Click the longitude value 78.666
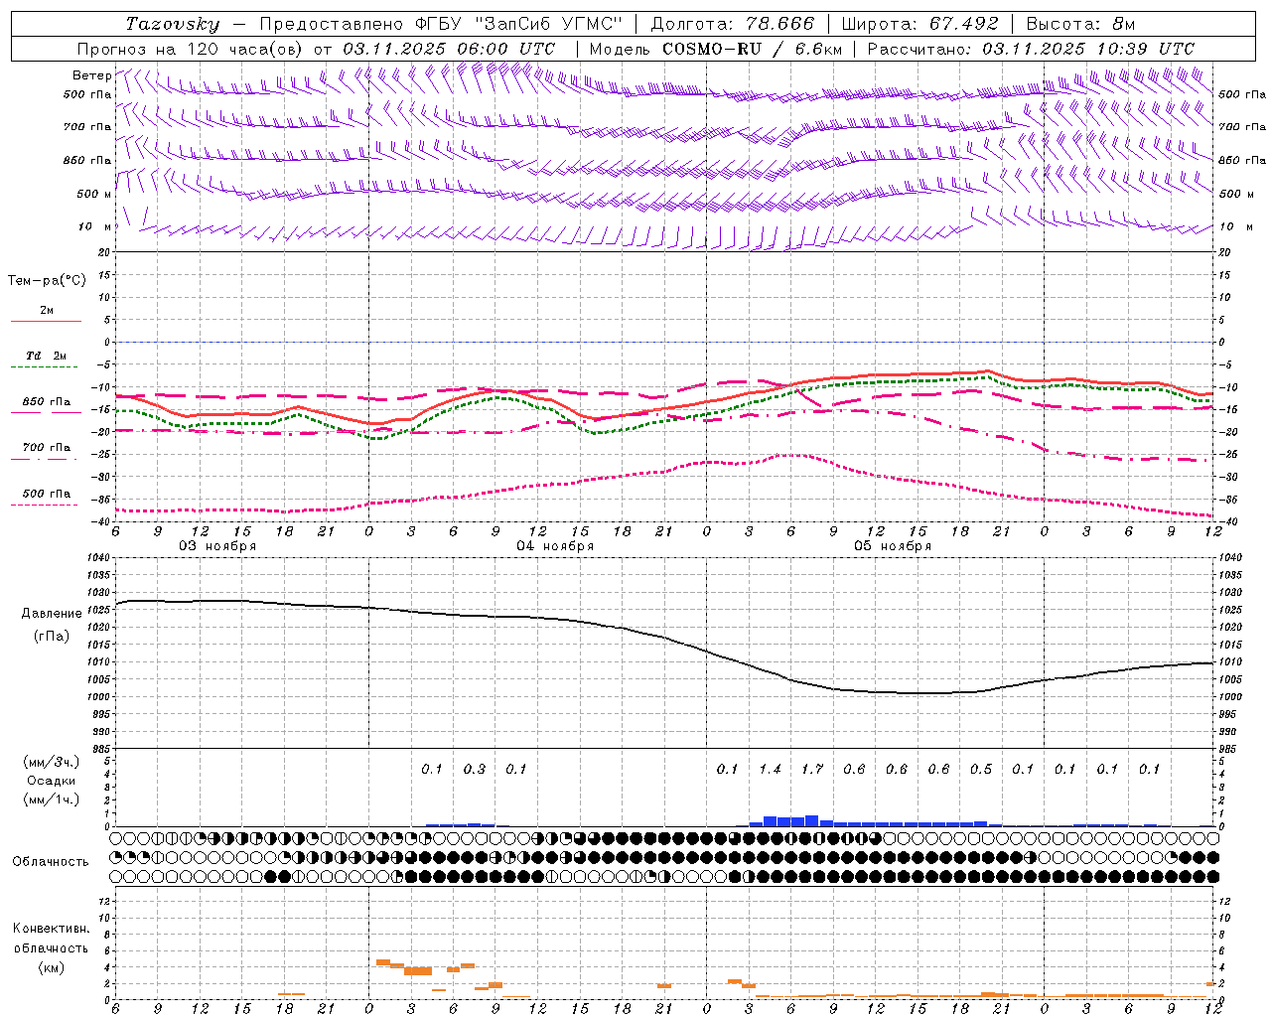Image resolution: width=1271 pixels, height=1017 pixels. (x=779, y=24)
